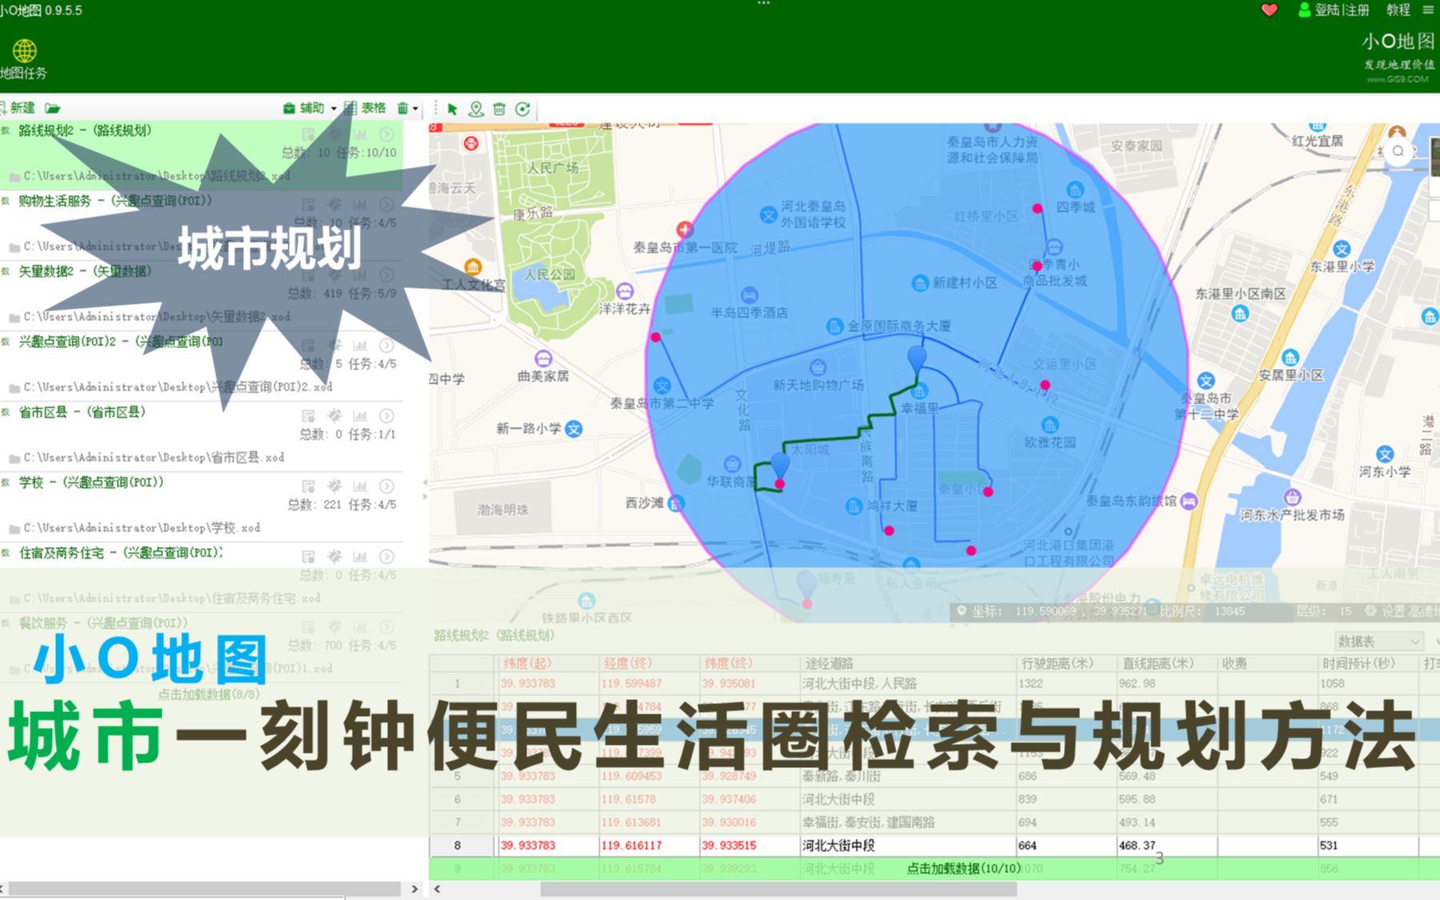Select the 省市区县 task item

(x=201, y=435)
